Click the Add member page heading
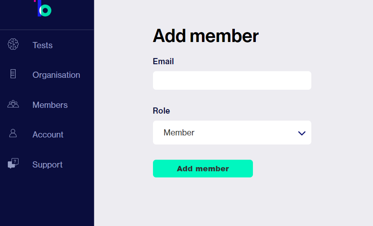 (x=206, y=36)
